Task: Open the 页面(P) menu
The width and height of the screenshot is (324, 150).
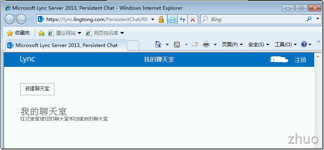Action: (232, 45)
